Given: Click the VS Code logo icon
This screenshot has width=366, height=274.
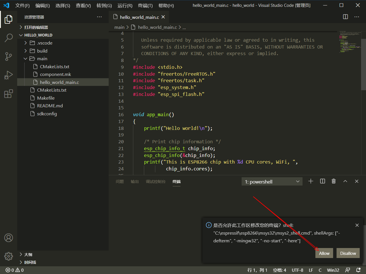Looking at the screenshot, I should tap(6, 5).
